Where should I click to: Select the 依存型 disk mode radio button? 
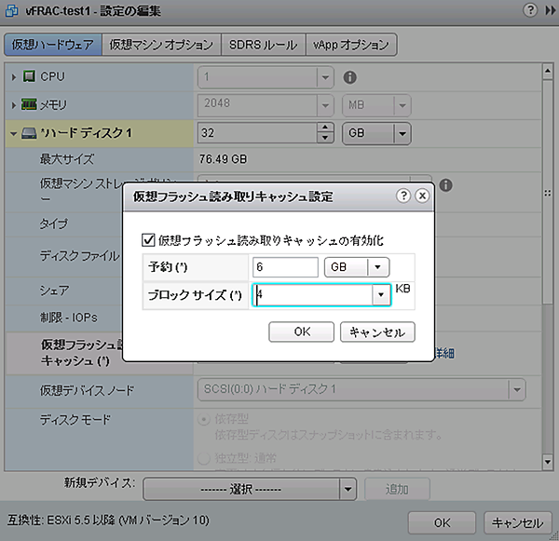(x=205, y=421)
